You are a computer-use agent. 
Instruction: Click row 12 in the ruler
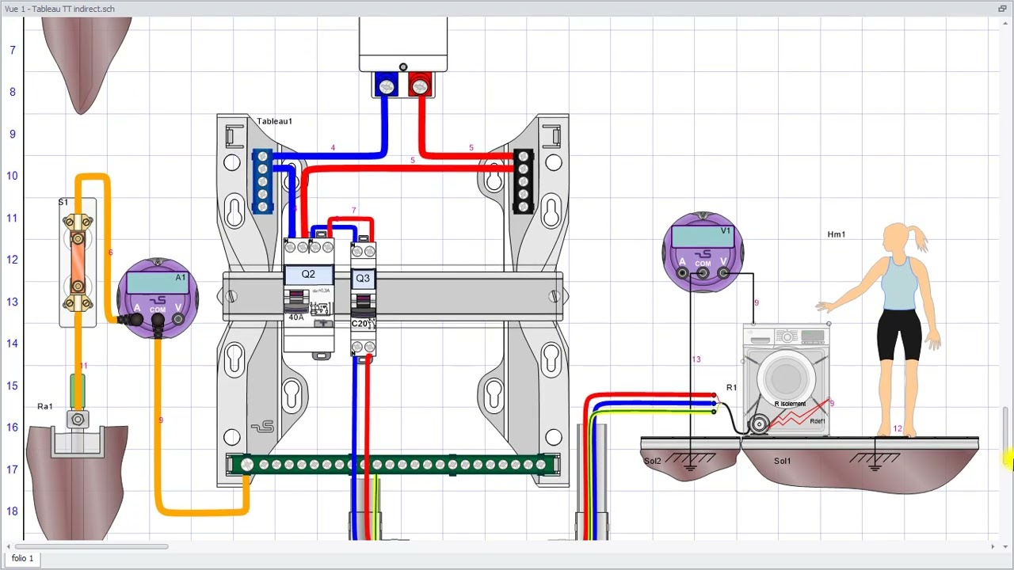tap(12, 259)
